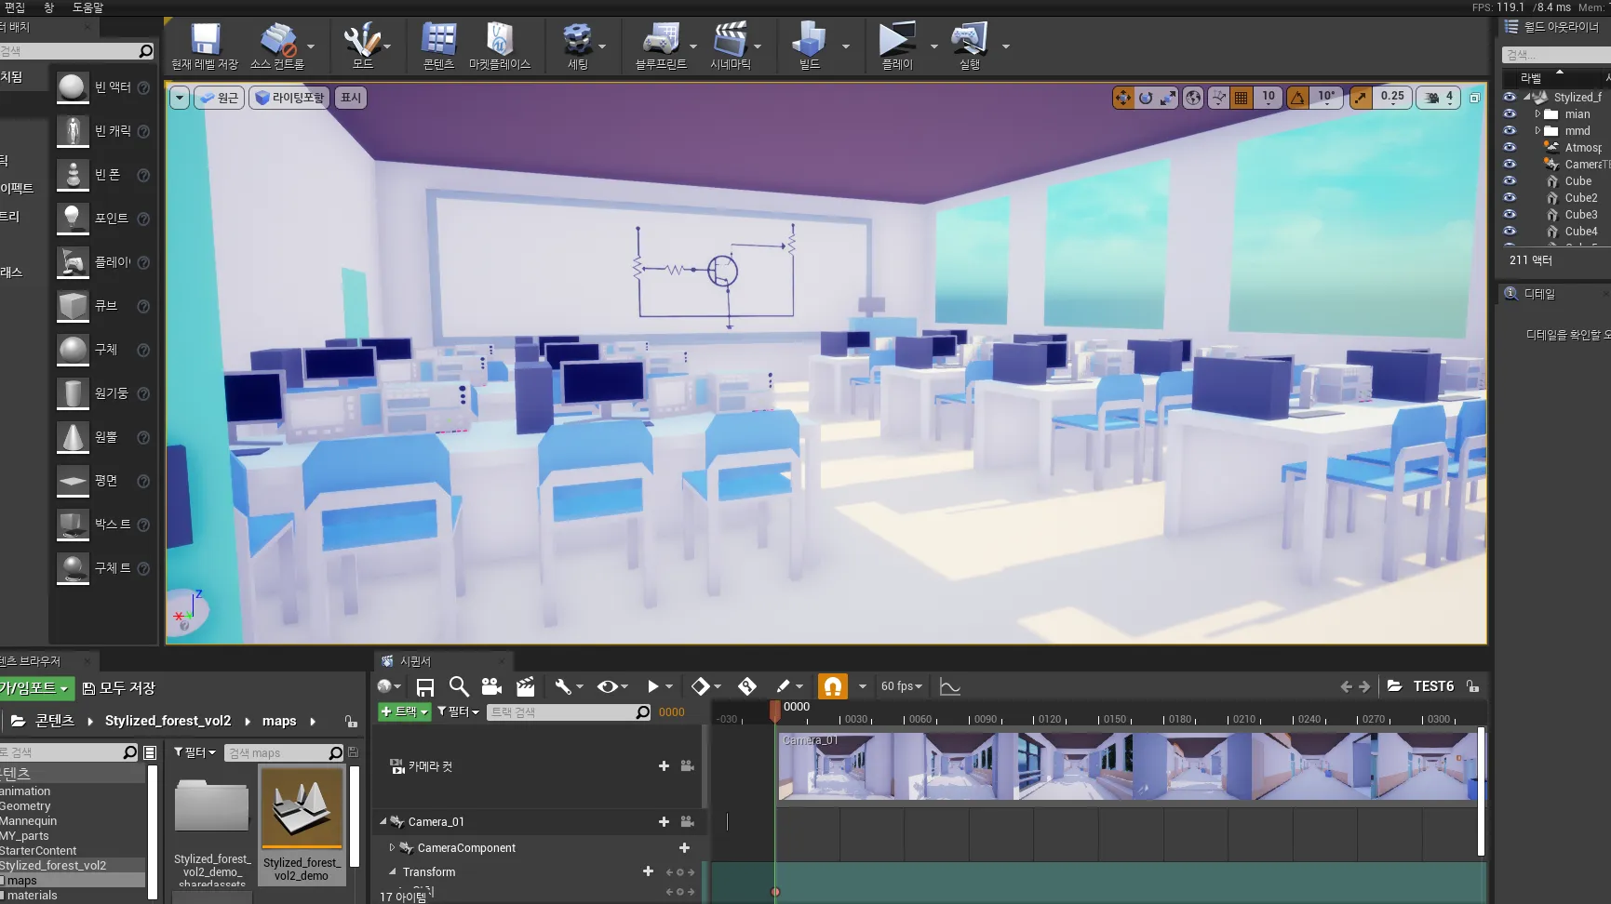Expand the mmd folder in World Outliner

click(1537, 131)
